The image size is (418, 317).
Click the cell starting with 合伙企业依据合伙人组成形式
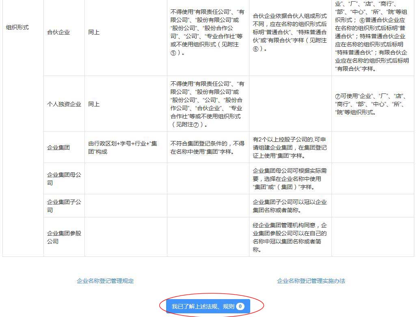pos(290,32)
